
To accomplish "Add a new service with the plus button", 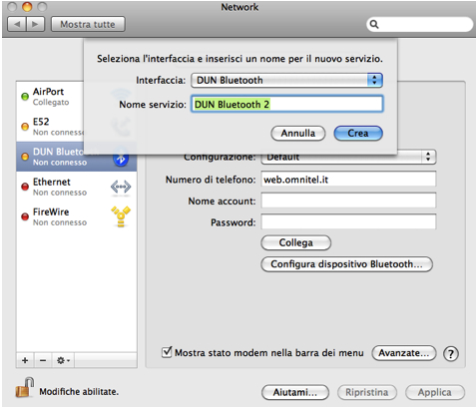I will (25, 360).
